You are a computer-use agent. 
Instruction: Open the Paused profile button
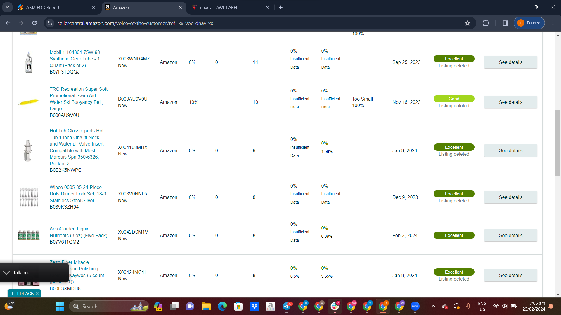[x=529, y=23]
